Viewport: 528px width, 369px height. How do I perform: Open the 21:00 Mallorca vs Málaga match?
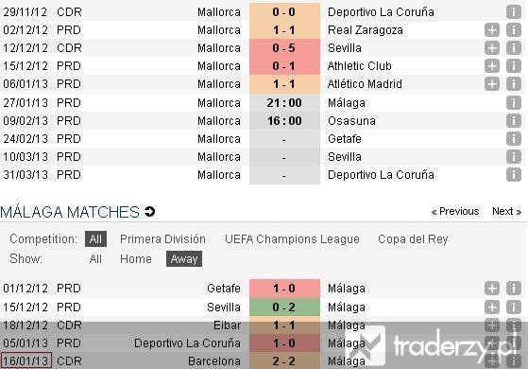click(x=284, y=102)
